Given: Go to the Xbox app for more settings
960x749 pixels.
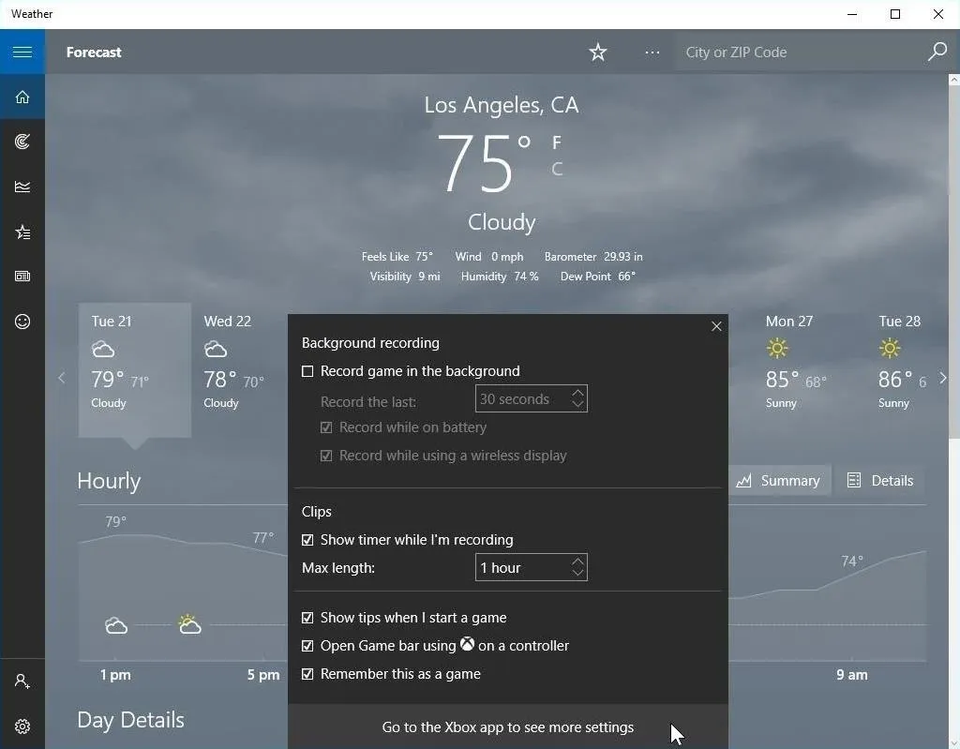Looking at the screenshot, I should coord(507,727).
